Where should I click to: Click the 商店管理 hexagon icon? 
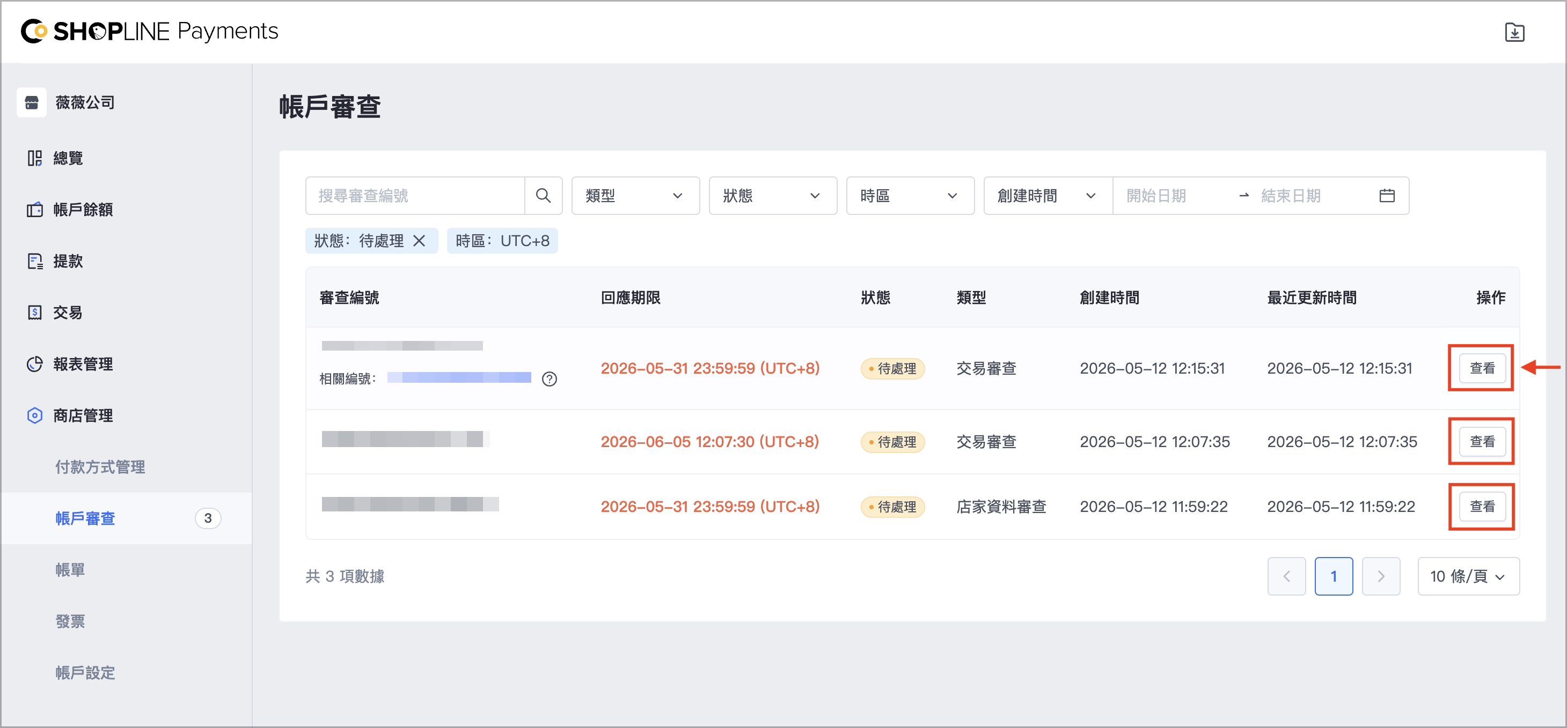(35, 415)
